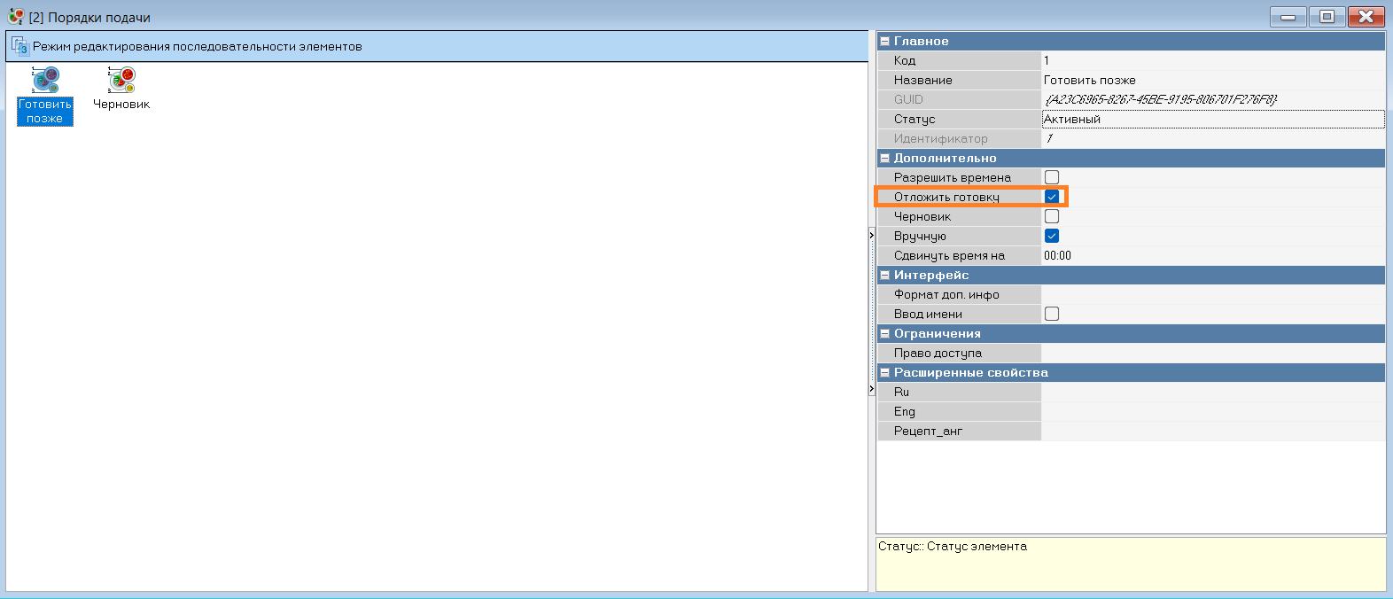This screenshot has width=1393, height=599.
Task: Check the Черновик property checkbox
Action: 1052,216
